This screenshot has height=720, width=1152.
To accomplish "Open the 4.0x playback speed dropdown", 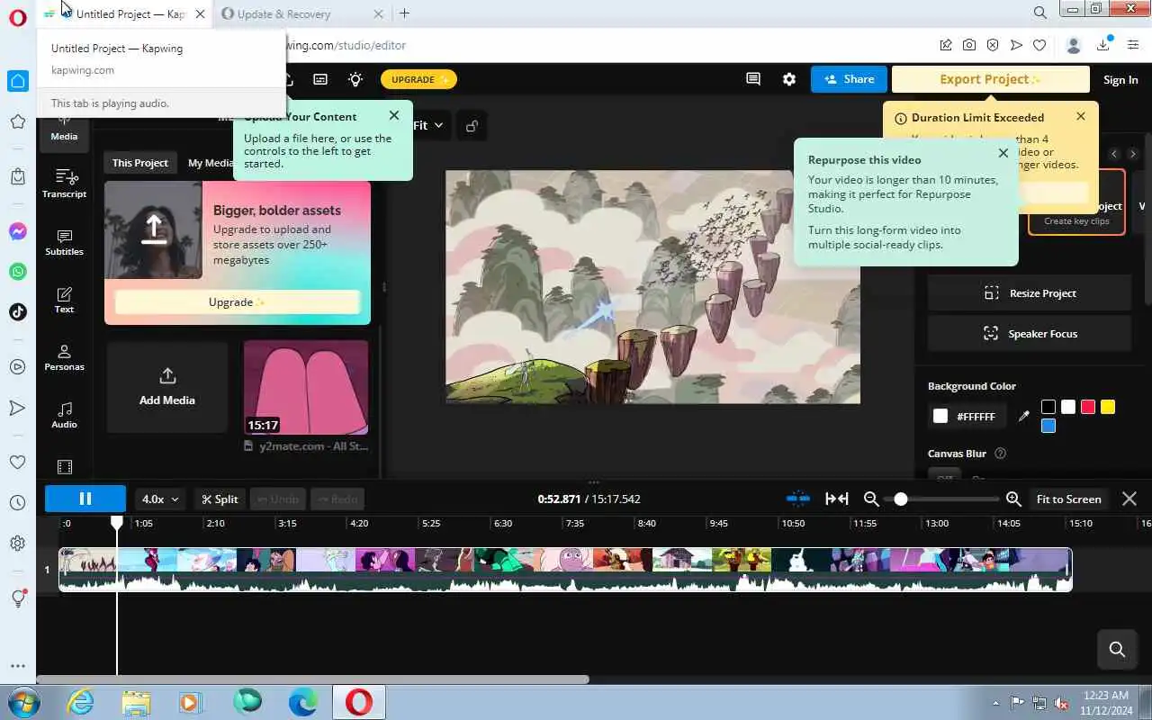I will pyautogui.click(x=161, y=499).
